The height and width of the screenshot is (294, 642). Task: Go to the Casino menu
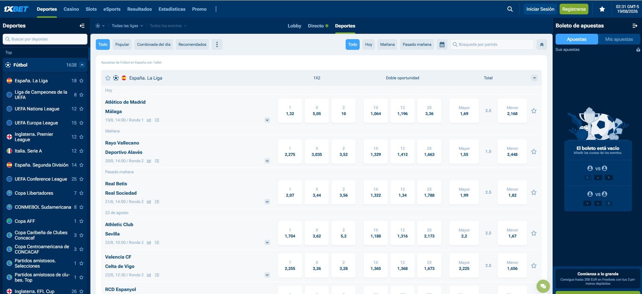click(71, 9)
